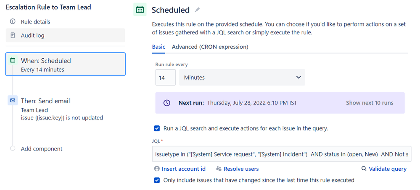This screenshot has width=420, height=190.
Task: Click the calendar icon in When: Scheduled step
Action: [x=13, y=60]
